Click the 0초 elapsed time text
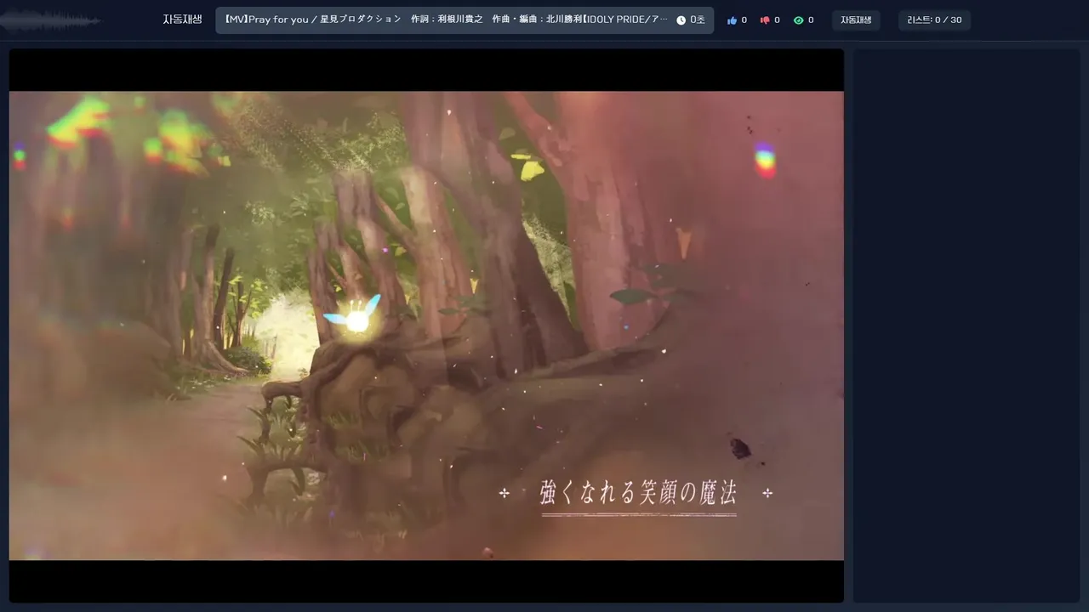1089x612 pixels. (697, 20)
